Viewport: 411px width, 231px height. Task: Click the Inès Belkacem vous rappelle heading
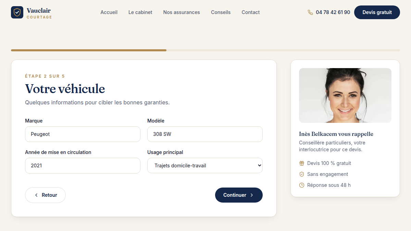click(336, 134)
